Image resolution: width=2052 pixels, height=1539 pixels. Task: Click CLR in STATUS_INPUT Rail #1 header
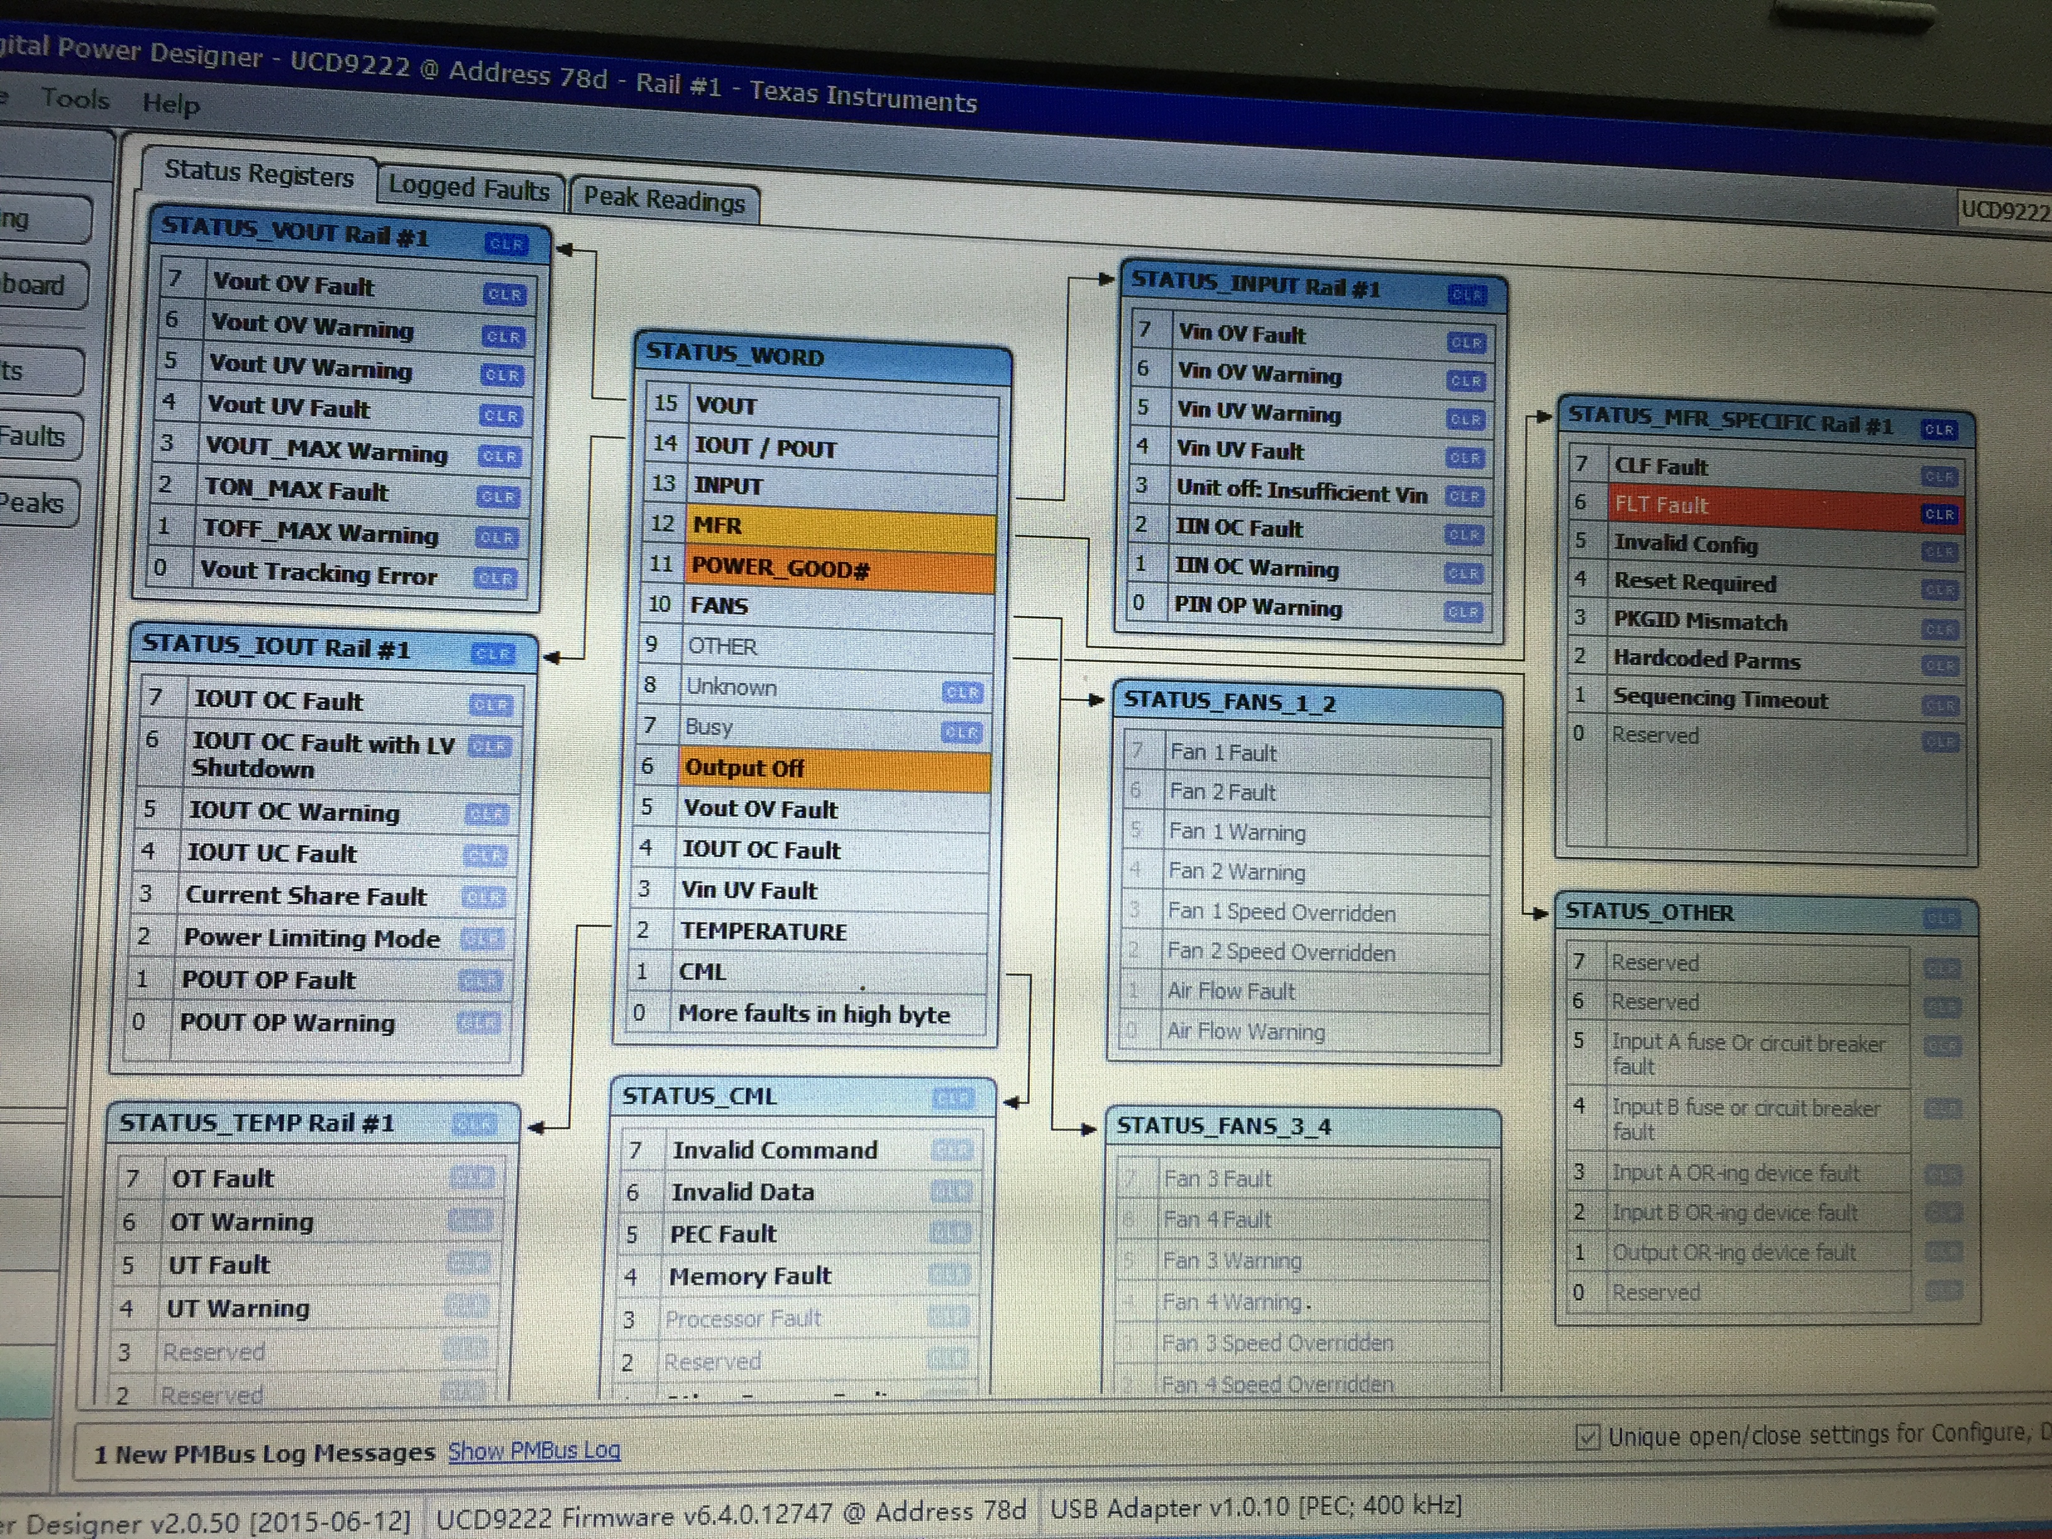[x=1467, y=295]
